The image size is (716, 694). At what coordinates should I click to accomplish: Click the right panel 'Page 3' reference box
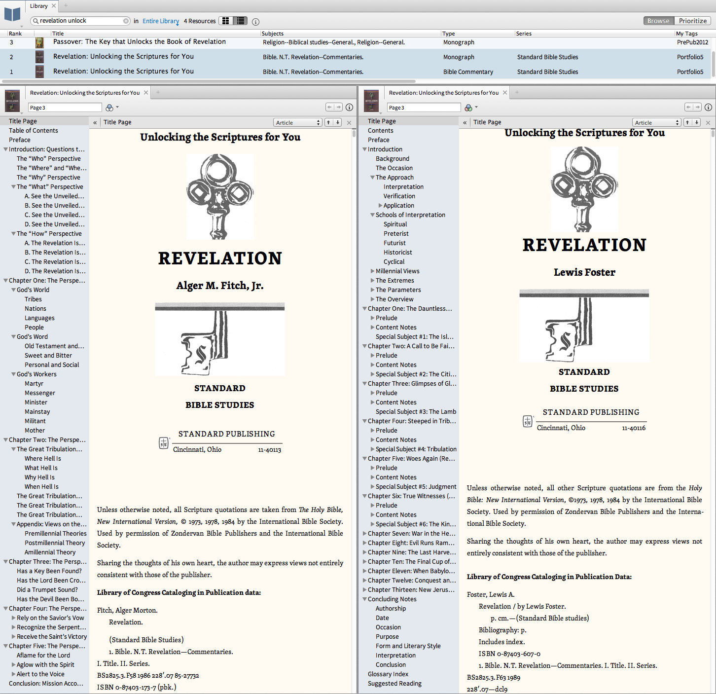(424, 108)
